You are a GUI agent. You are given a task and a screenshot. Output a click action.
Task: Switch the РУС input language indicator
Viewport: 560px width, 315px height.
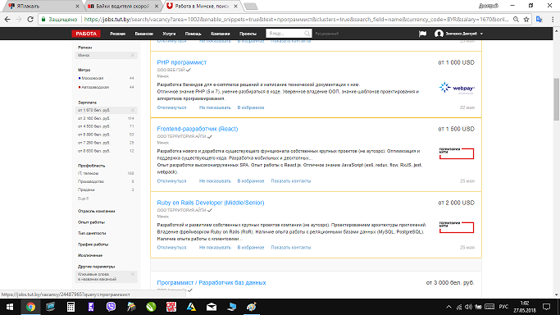503,307
